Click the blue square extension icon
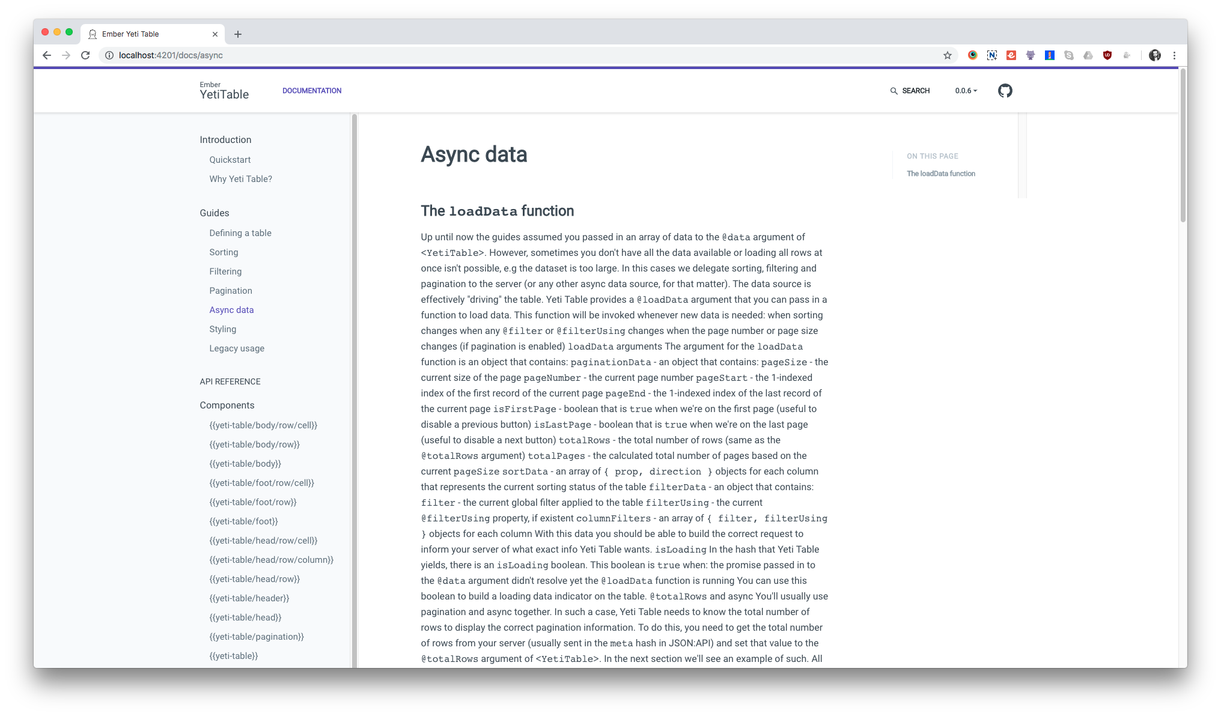 (1050, 55)
